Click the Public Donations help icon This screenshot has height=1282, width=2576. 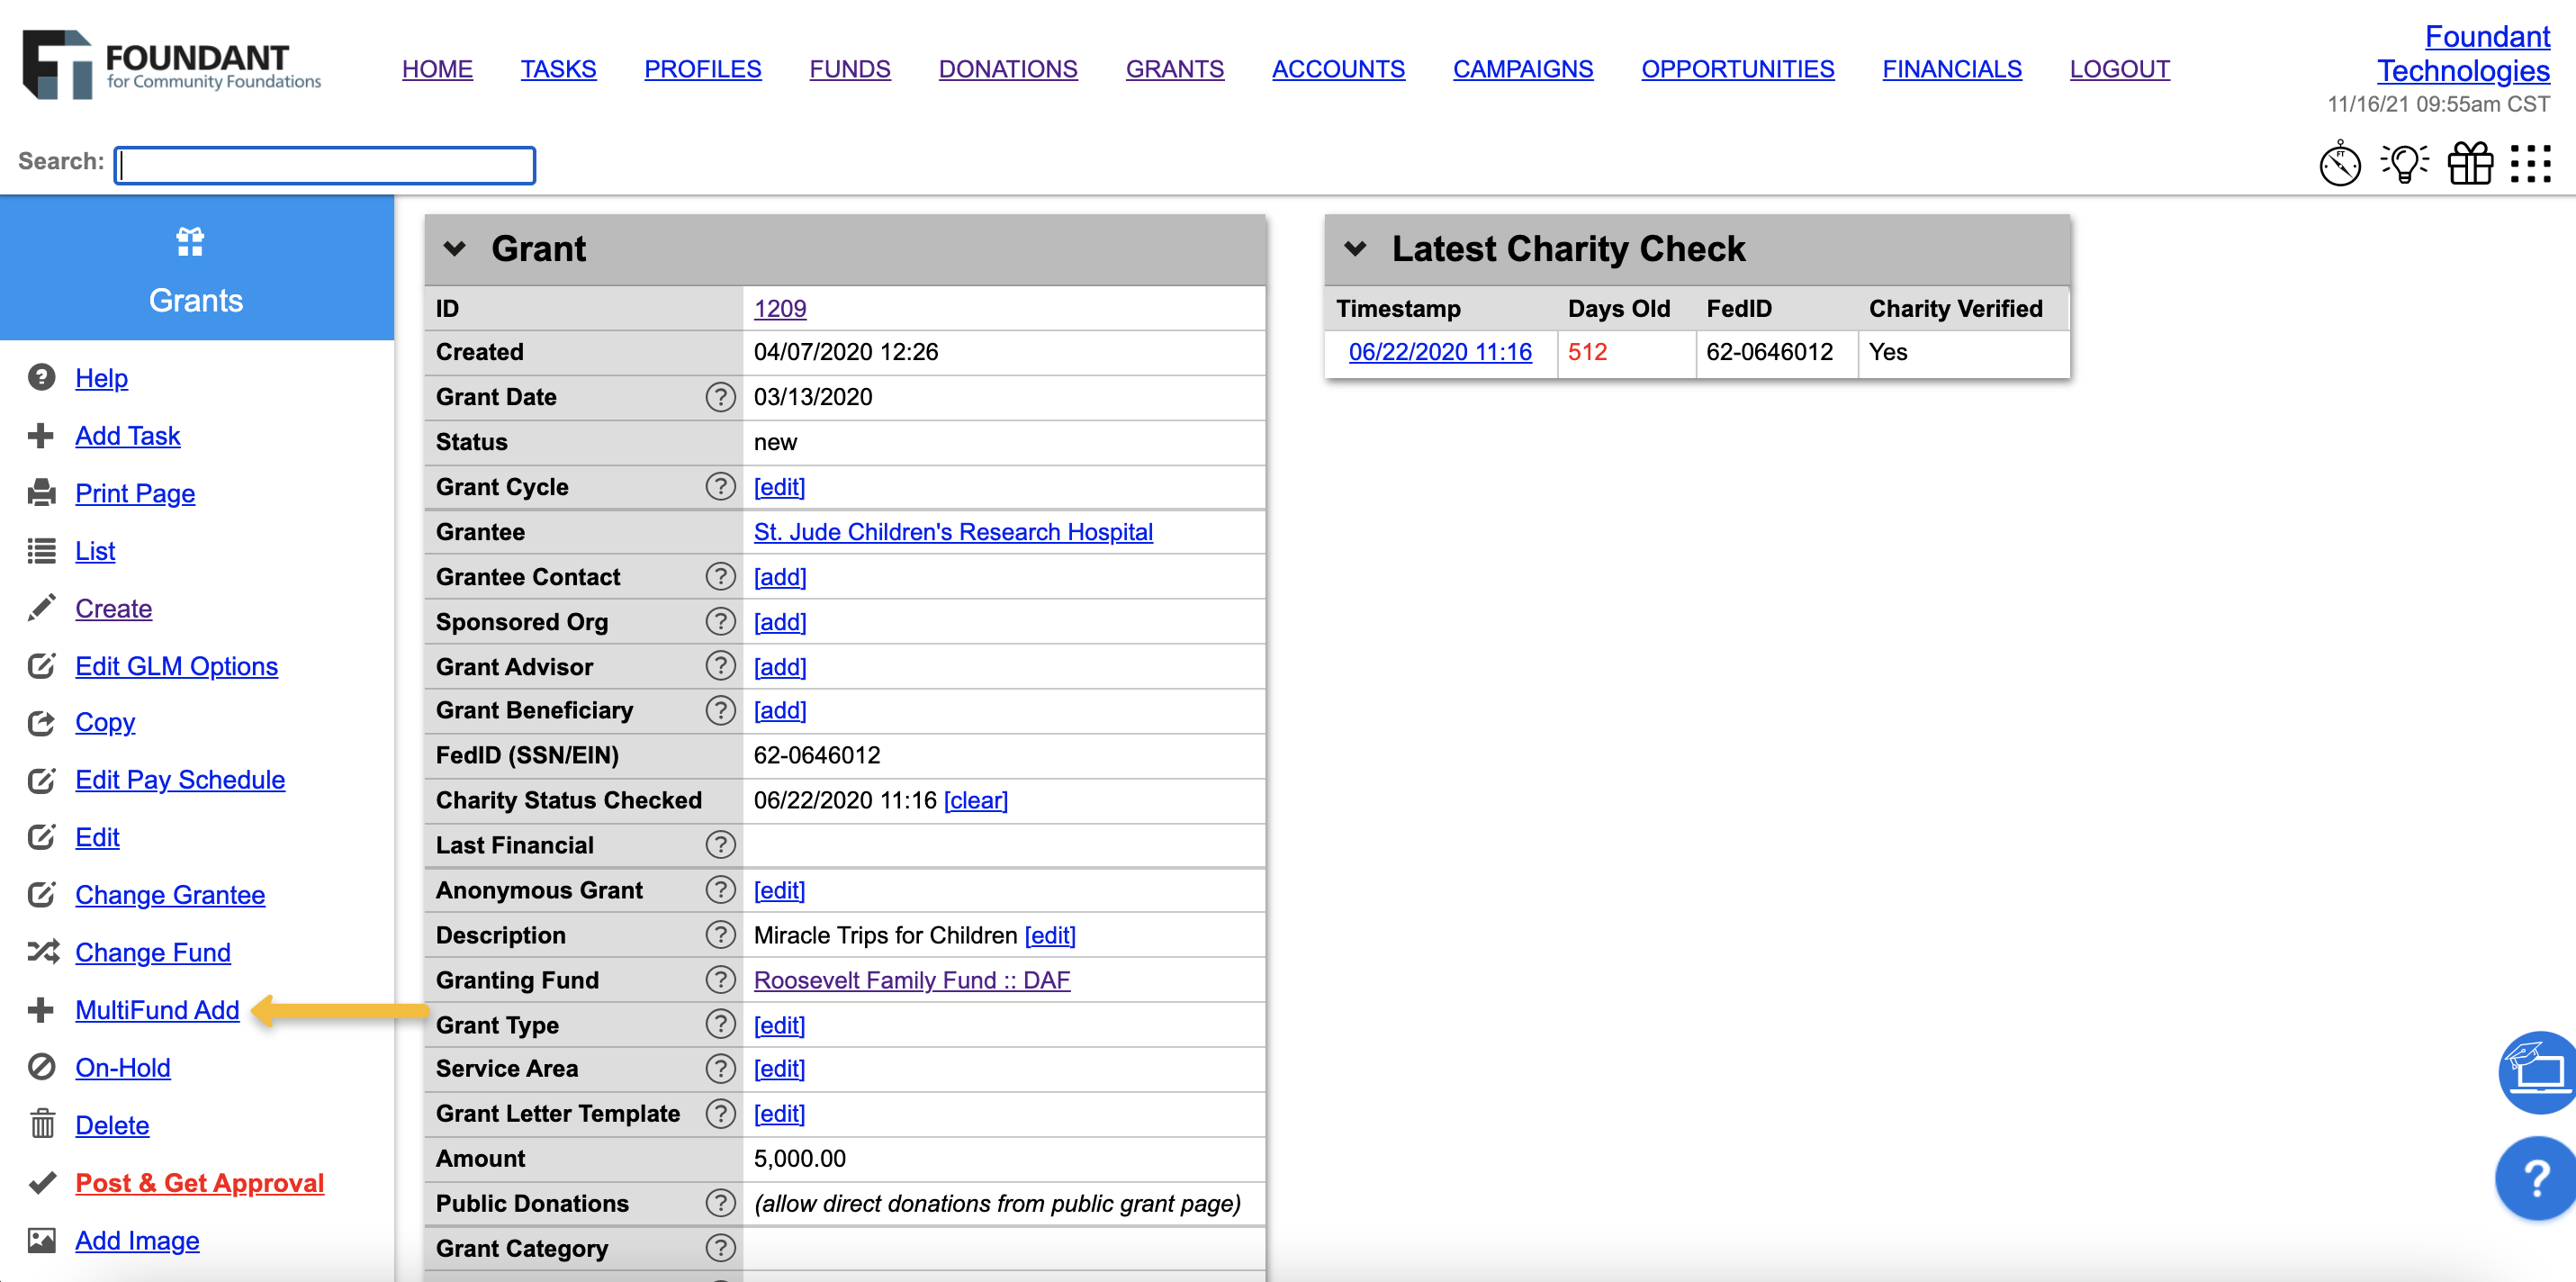[720, 1204]
